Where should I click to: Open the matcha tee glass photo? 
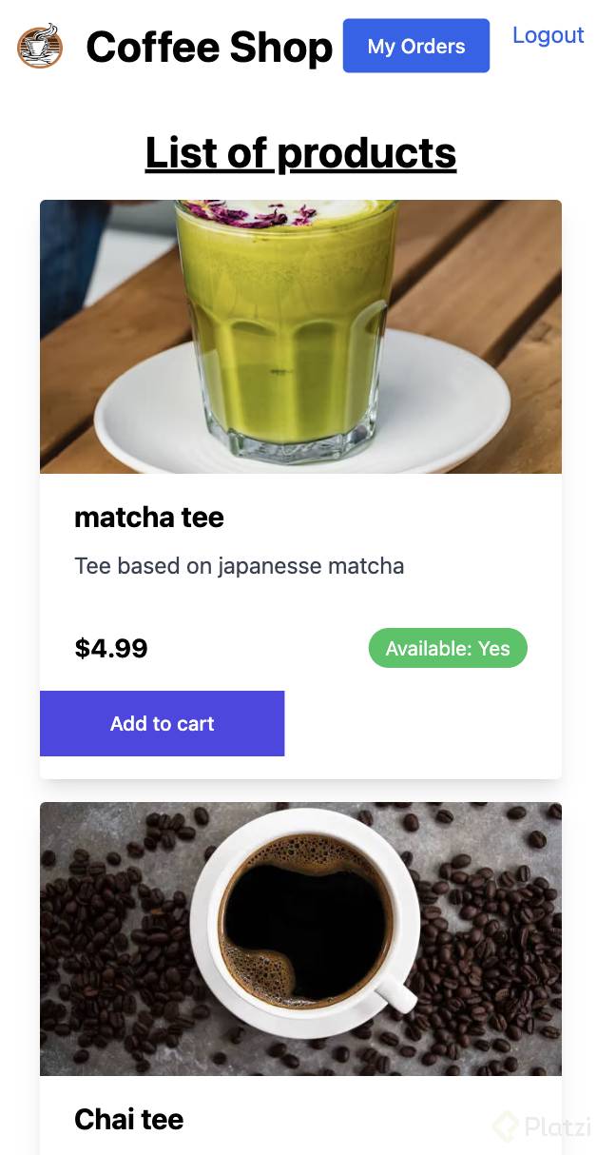300,336
